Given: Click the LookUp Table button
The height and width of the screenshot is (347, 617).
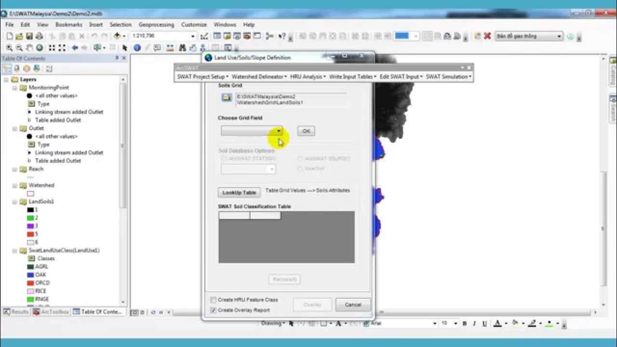Looking at the screenshot, I should [x=239, y=192].
